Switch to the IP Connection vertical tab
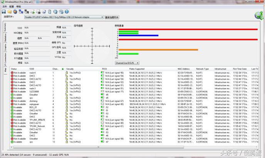This screenshot has width=265, height=158. coord(5,59)
